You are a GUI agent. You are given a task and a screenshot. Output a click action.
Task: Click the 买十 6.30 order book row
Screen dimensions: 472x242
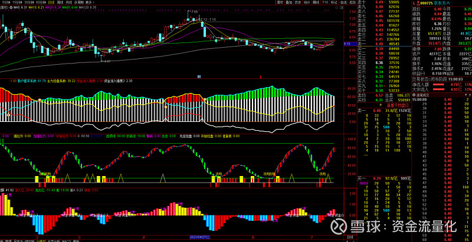384,90
